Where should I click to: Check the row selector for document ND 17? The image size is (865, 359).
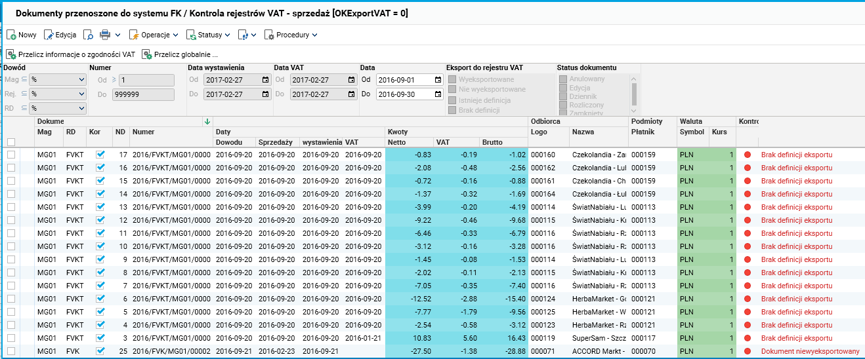[x=11, y=155]
